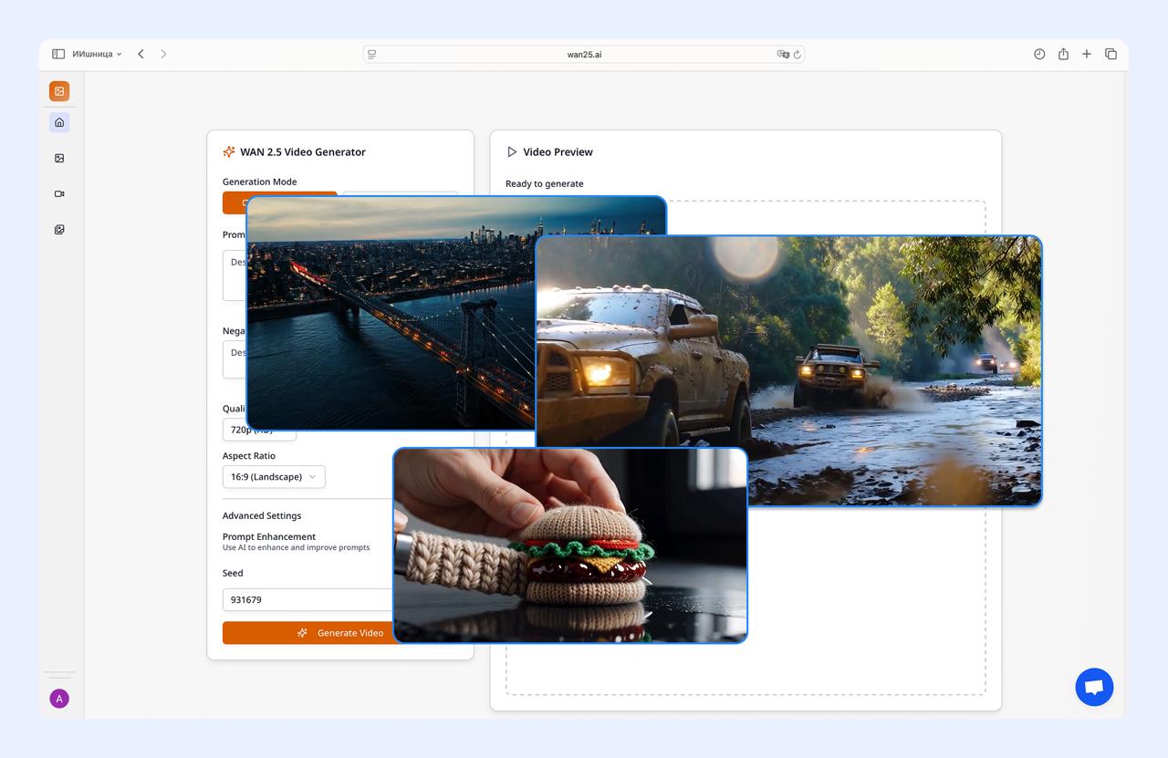Click the WAN 2.5 Video Generator sparkle icon
This screenshot has width=1168, height=758.
coord(229,151)
